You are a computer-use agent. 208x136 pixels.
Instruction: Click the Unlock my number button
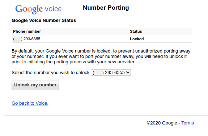[35, 86]
